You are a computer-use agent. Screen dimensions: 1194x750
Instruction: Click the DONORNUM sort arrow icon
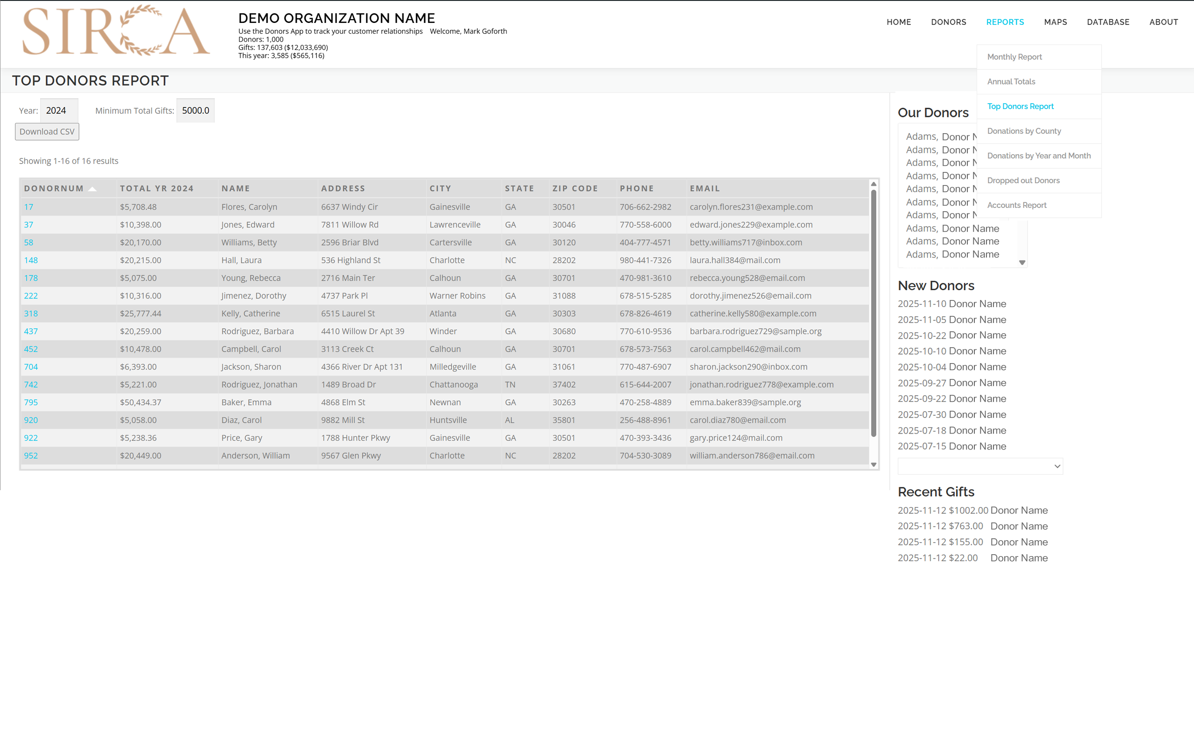pyautogui.click(x=92, y=189)
